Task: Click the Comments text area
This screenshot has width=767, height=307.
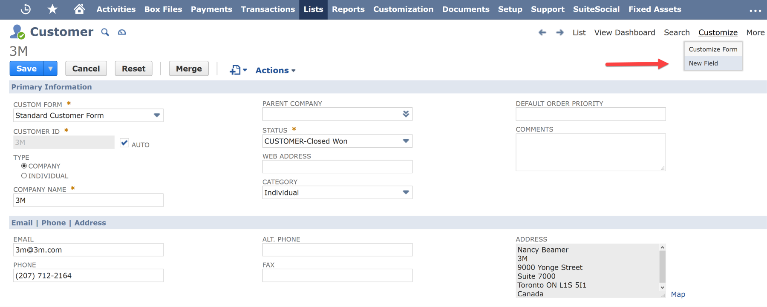Action: tap(591, 152)
